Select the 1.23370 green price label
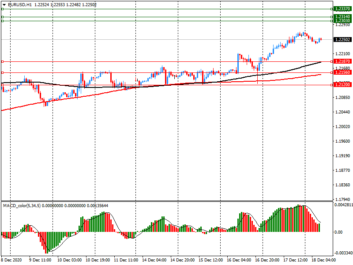Image resolution: width=353 pixels, height=265 pixels. coord(342,9)
